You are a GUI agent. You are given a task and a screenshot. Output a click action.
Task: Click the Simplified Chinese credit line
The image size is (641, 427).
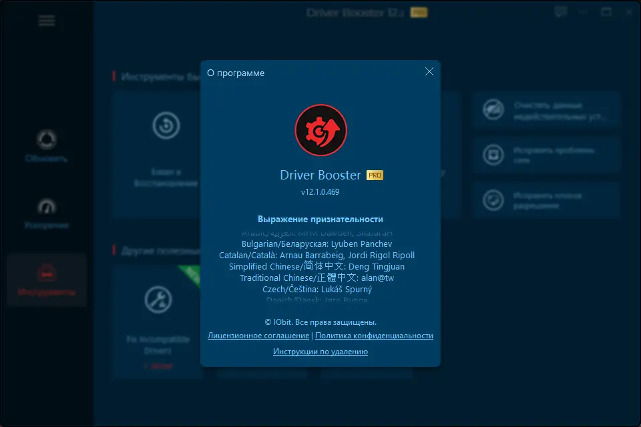(316, 266)
